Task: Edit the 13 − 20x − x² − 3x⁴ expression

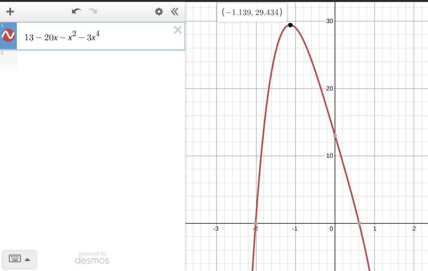Action: tap(62, 36)
